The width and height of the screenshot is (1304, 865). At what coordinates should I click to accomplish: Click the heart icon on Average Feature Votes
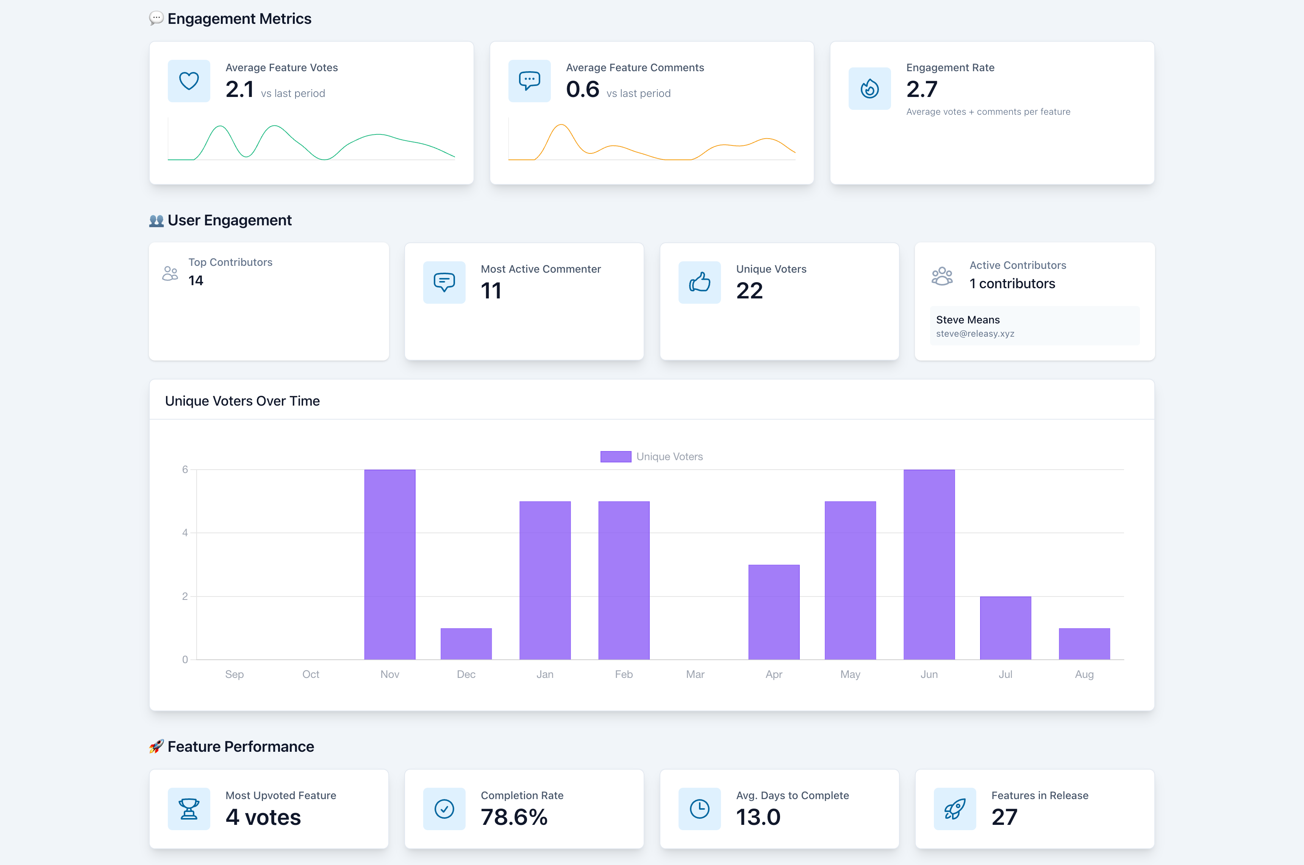(x=189, y=81)
